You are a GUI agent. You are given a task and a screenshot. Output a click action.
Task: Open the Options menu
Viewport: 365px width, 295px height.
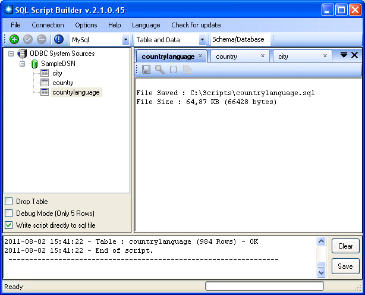pos(86,25)
